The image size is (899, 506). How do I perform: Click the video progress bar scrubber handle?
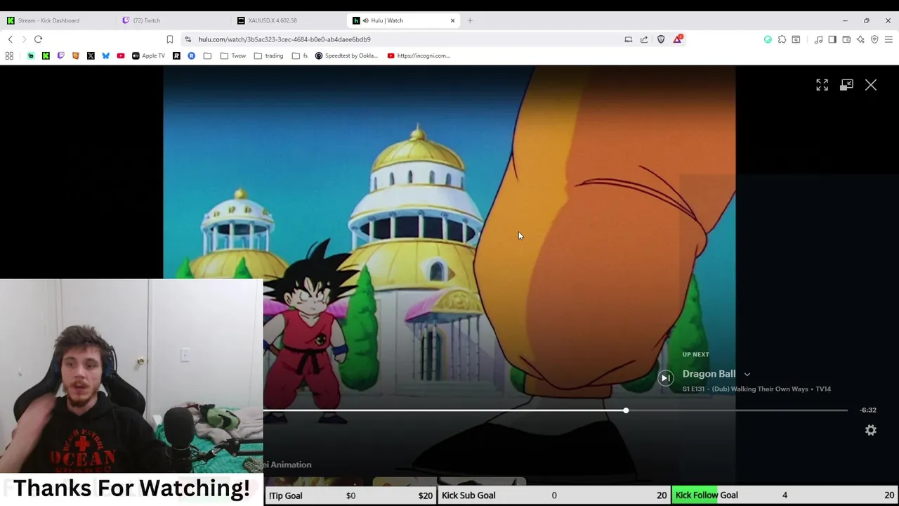[x=626, y=410]
